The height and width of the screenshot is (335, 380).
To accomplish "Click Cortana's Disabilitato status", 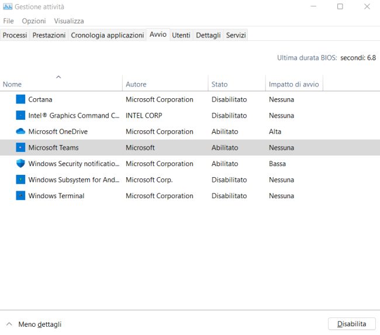I will [229, 99].
